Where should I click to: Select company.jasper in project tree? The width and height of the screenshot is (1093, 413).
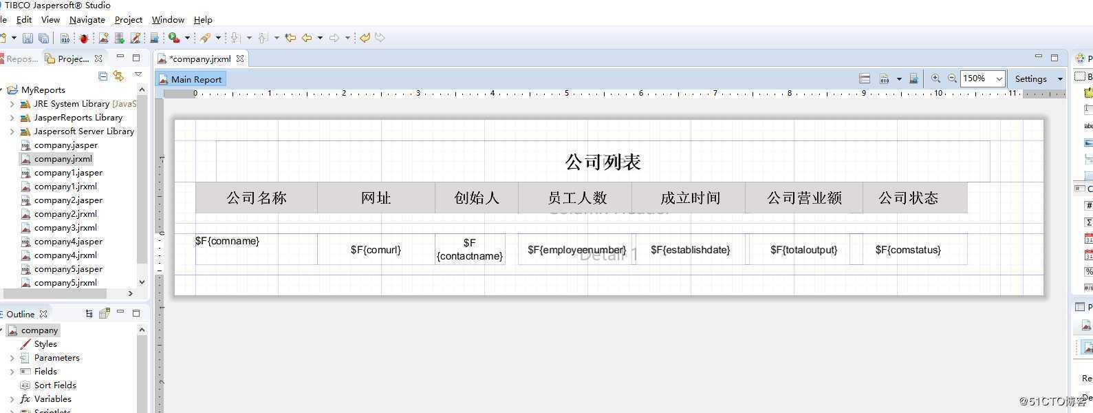click(66, 145)
